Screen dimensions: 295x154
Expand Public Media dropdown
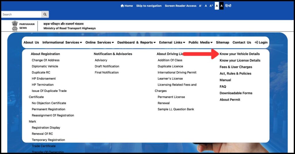201,43
